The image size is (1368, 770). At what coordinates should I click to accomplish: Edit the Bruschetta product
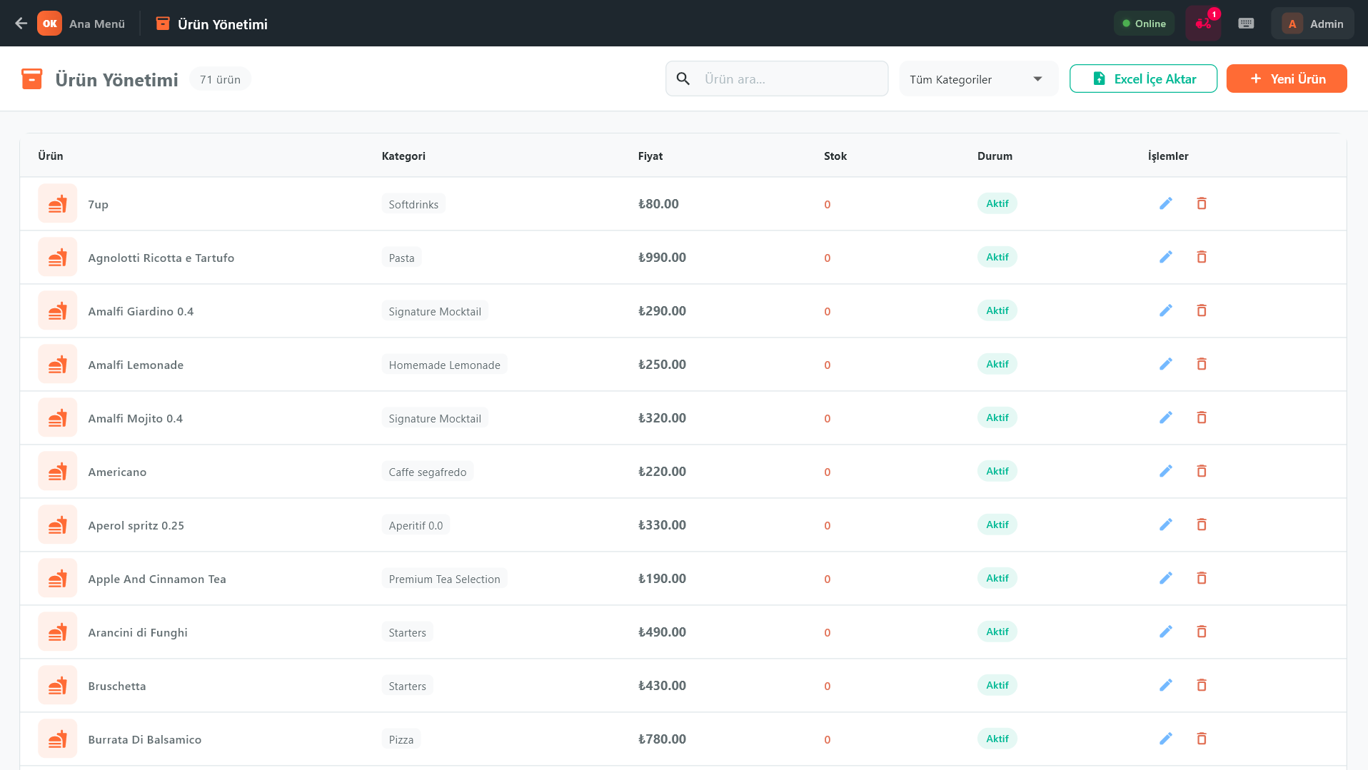coord(1165,686)
